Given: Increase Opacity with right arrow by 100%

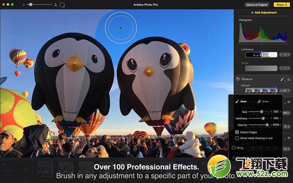Looking at the screenshot, I should (x=280, y=125).
